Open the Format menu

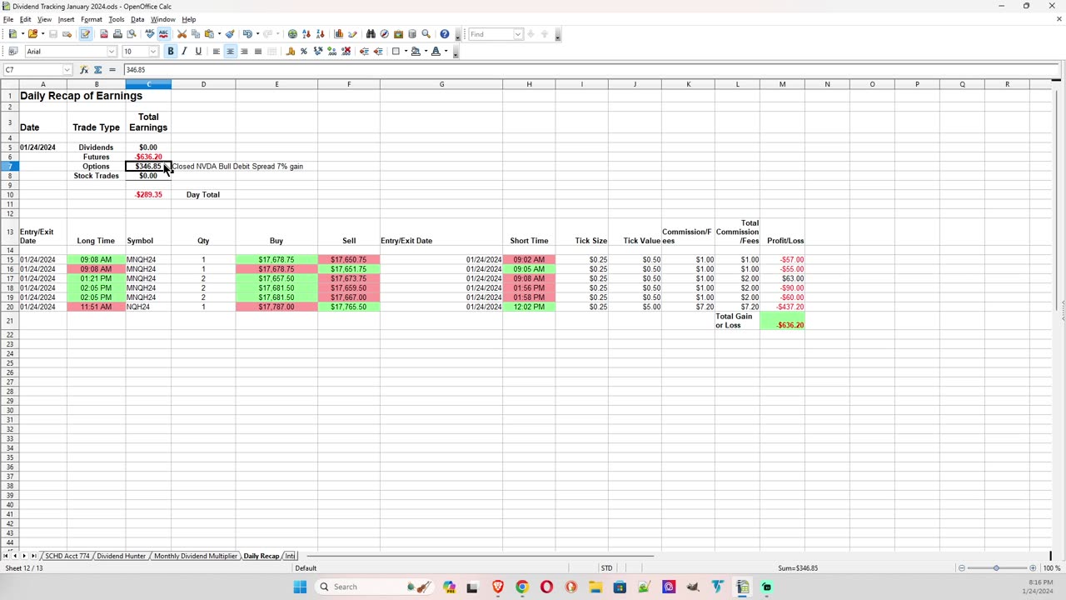point(92,19)
